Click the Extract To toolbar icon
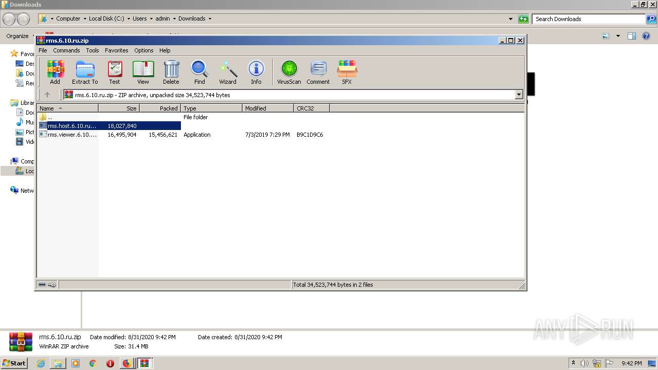Screen dimensions: 658x370 pos(85,72)
